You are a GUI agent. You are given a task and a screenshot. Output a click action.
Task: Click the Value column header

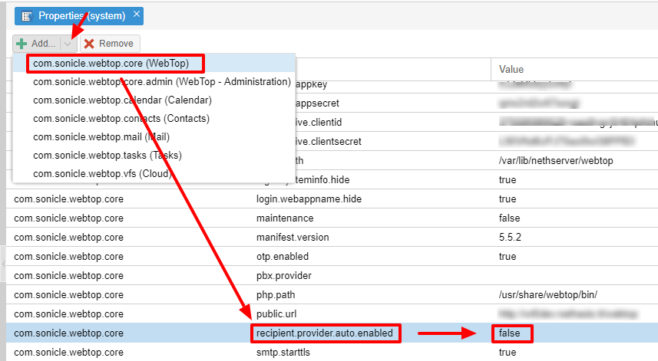click(574, 70)
